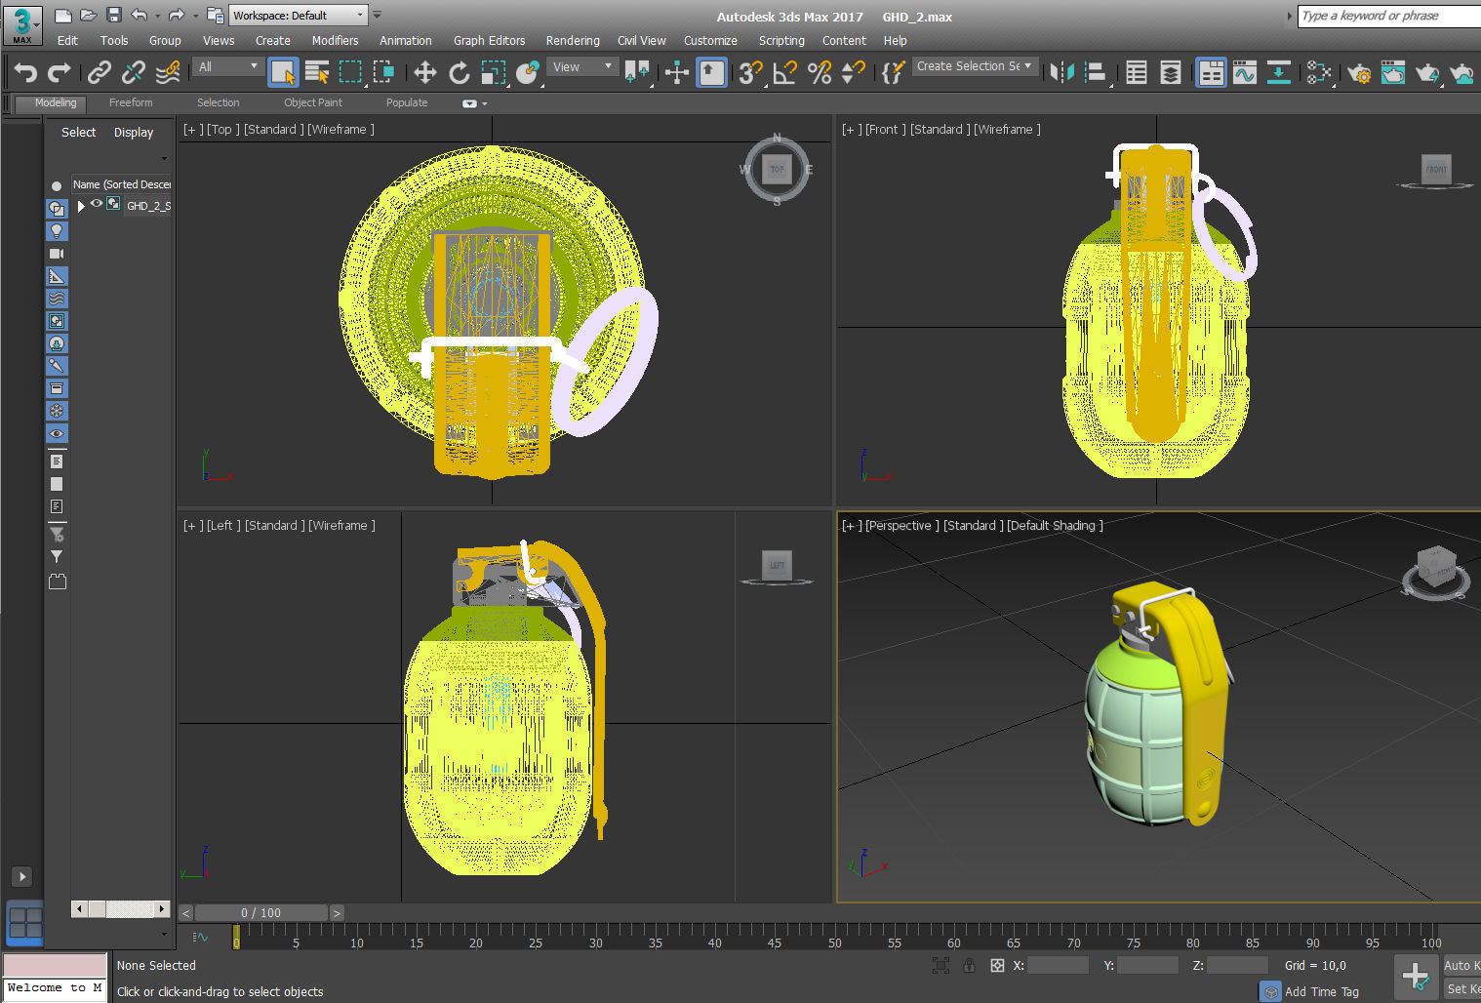Screen dimensions: 1481x1003
Task: Toggle Display Lights filter in Scene Explorer
Action: pyautogui.click(x=57, y=231)
